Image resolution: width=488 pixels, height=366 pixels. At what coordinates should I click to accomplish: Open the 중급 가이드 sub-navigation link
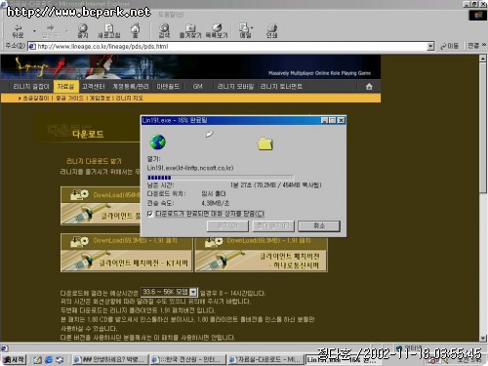(69, 98)
